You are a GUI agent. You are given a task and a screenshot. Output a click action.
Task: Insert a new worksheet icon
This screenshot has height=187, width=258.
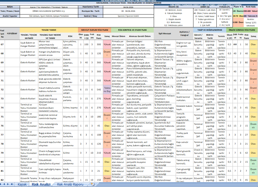(93, 184)
